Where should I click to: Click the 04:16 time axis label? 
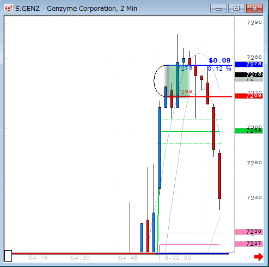coord(38,258)
